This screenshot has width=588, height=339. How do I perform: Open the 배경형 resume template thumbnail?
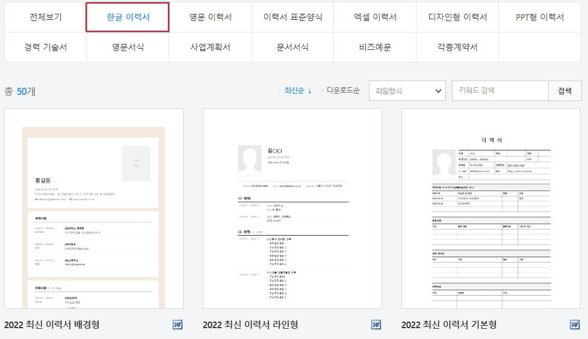(94, 209)
